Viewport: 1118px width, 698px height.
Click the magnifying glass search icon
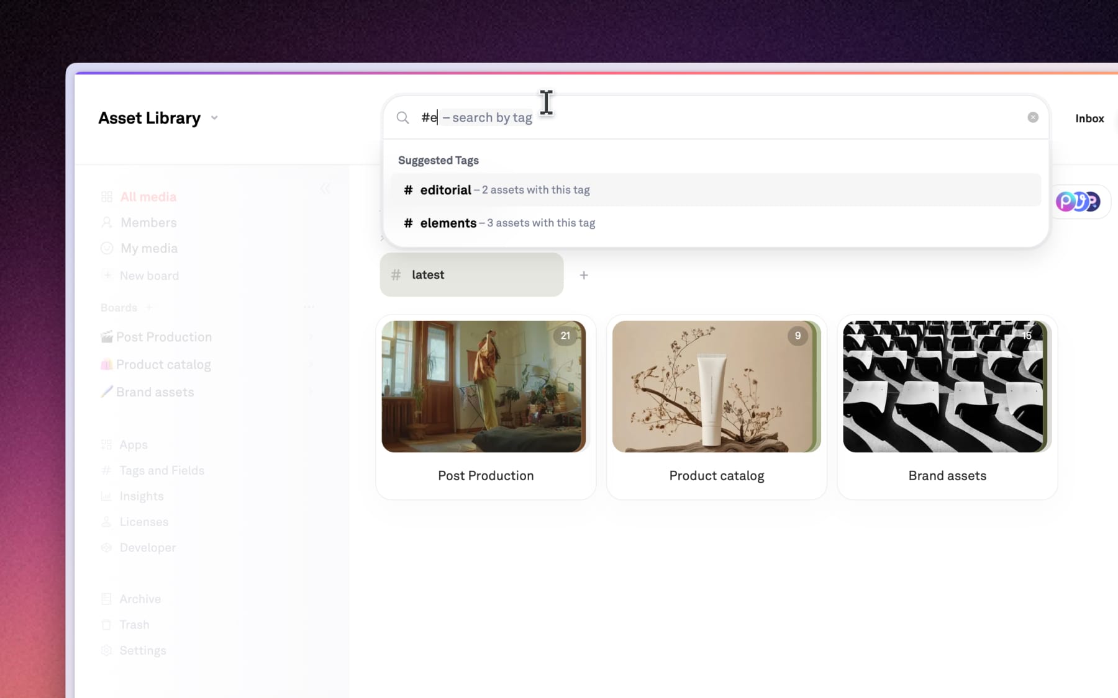tap(402, 118)
